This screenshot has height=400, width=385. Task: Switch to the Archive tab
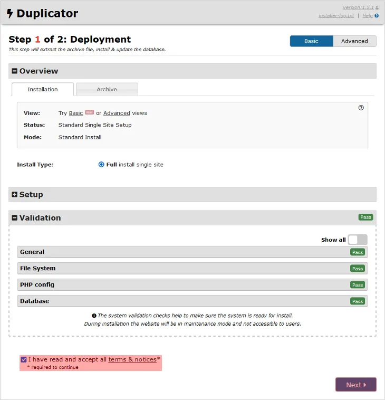tap(107, 89)
